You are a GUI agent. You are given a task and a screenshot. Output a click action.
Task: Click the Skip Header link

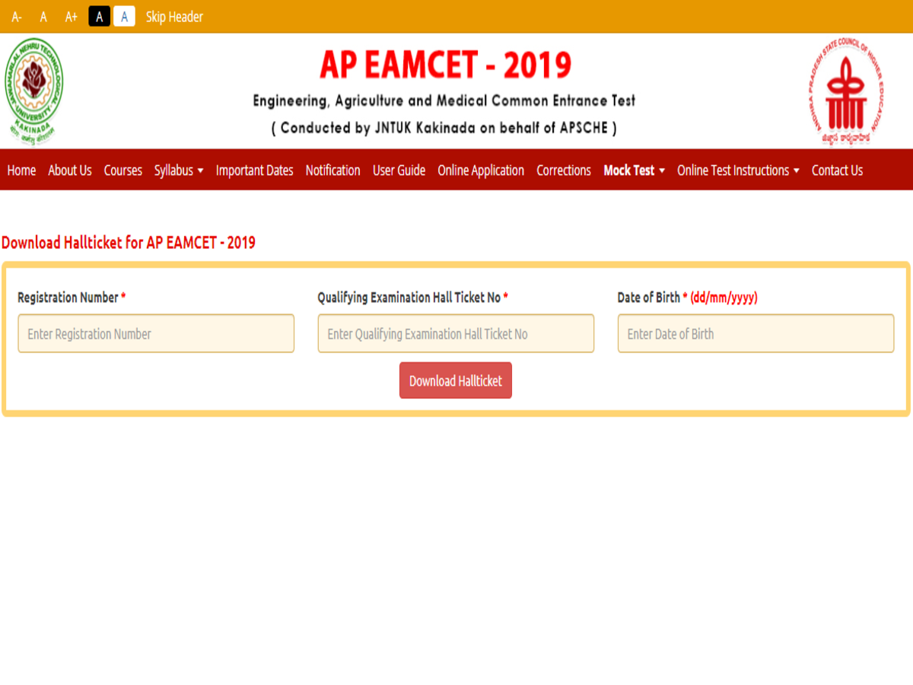(x=174, y=17)
